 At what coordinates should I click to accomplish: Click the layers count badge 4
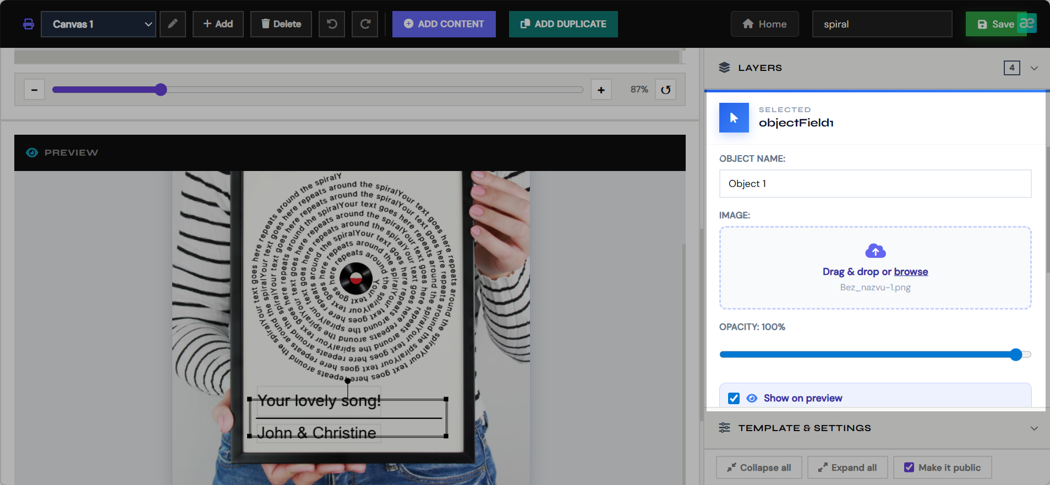[1011, 68]
